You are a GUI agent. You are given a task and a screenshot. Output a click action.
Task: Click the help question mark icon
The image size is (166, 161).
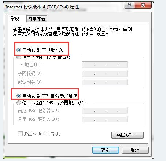(129, 5)
